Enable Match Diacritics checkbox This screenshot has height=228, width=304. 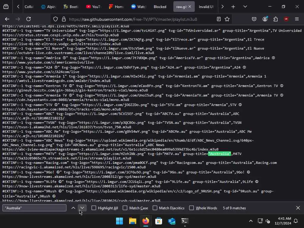point(155,208)
